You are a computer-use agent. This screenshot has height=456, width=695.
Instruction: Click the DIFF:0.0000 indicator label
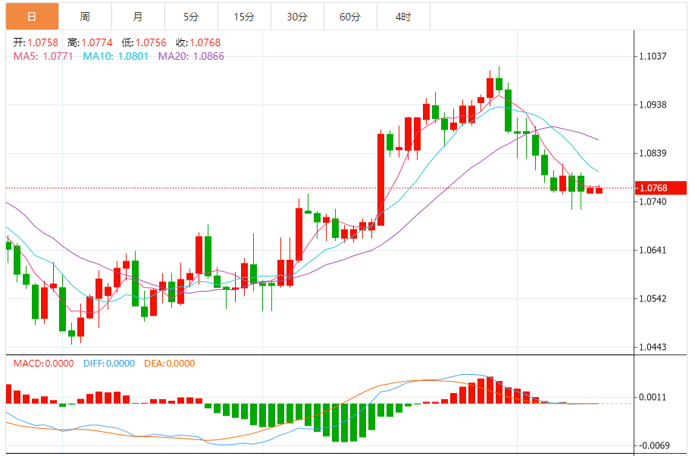[109, 364]
